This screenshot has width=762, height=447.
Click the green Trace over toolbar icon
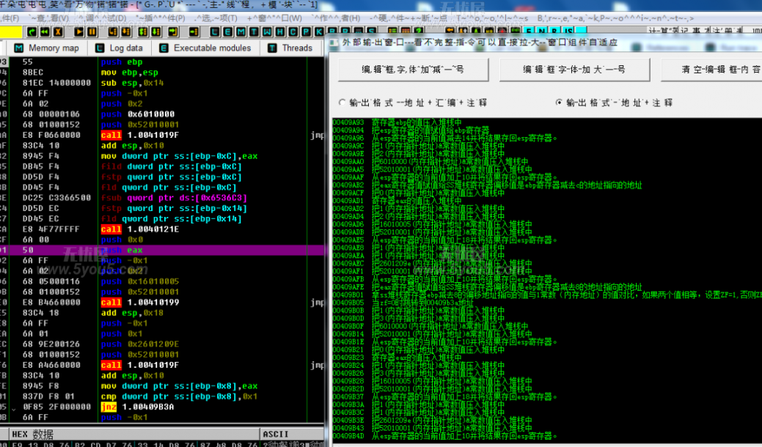(x=156, y=32)
